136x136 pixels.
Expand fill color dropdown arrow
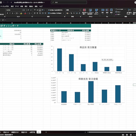click(23, 13)
